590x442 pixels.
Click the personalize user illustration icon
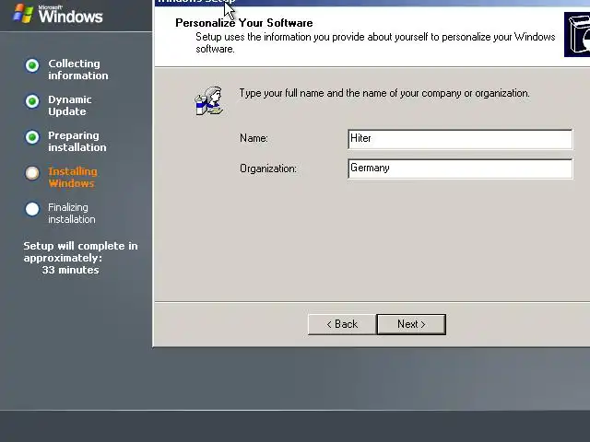tap(209, 101)
